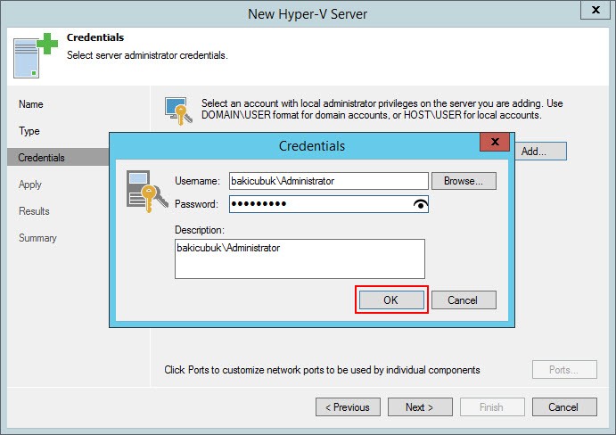Click the New Hyper-V Server title
616x435 pixels.
click(308, 14)
